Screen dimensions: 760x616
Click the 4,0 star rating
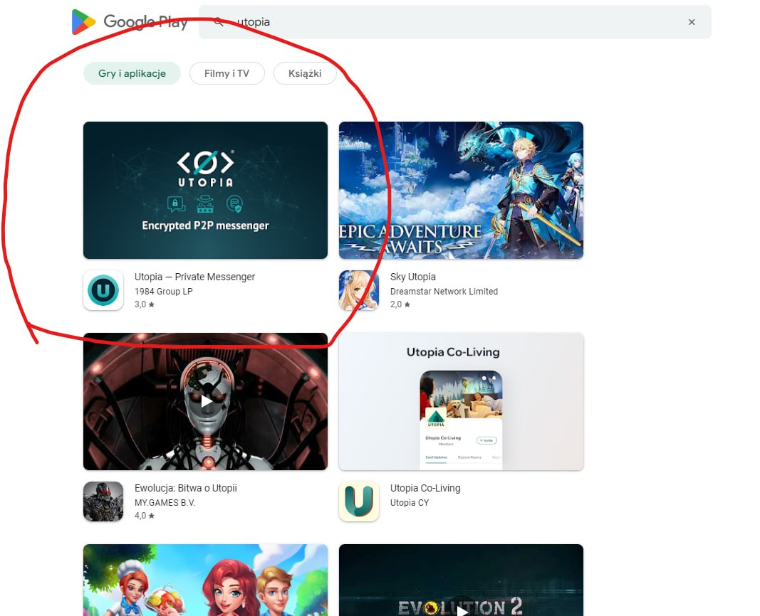[x=145, y=516]
